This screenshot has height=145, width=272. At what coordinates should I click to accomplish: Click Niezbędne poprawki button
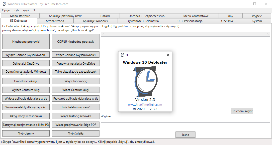(26, 41)
